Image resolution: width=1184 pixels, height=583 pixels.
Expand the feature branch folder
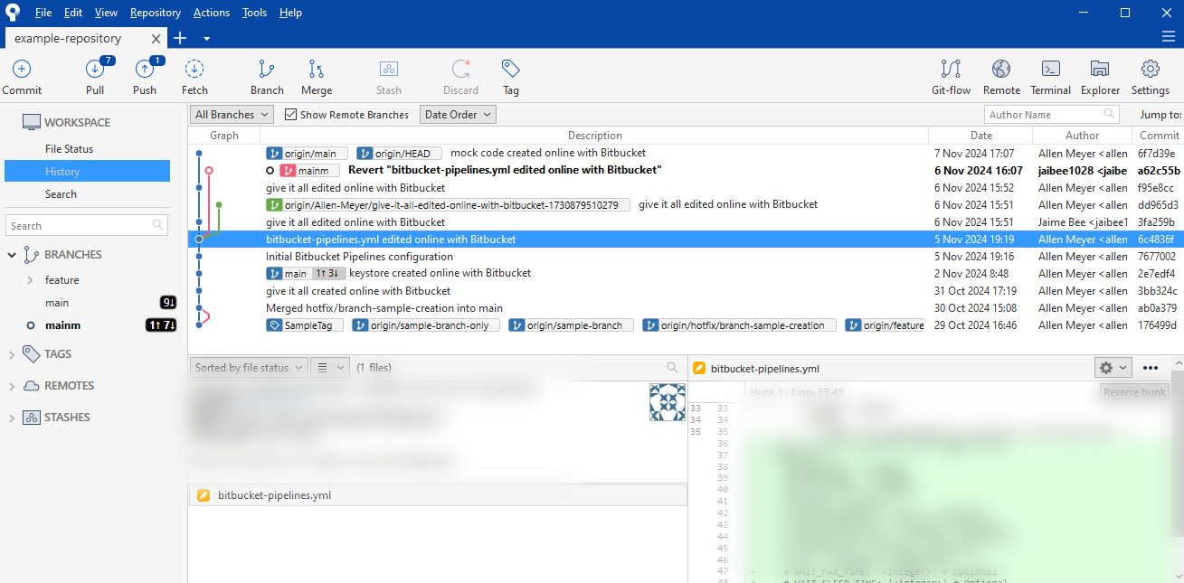click(x=30, y=280)
